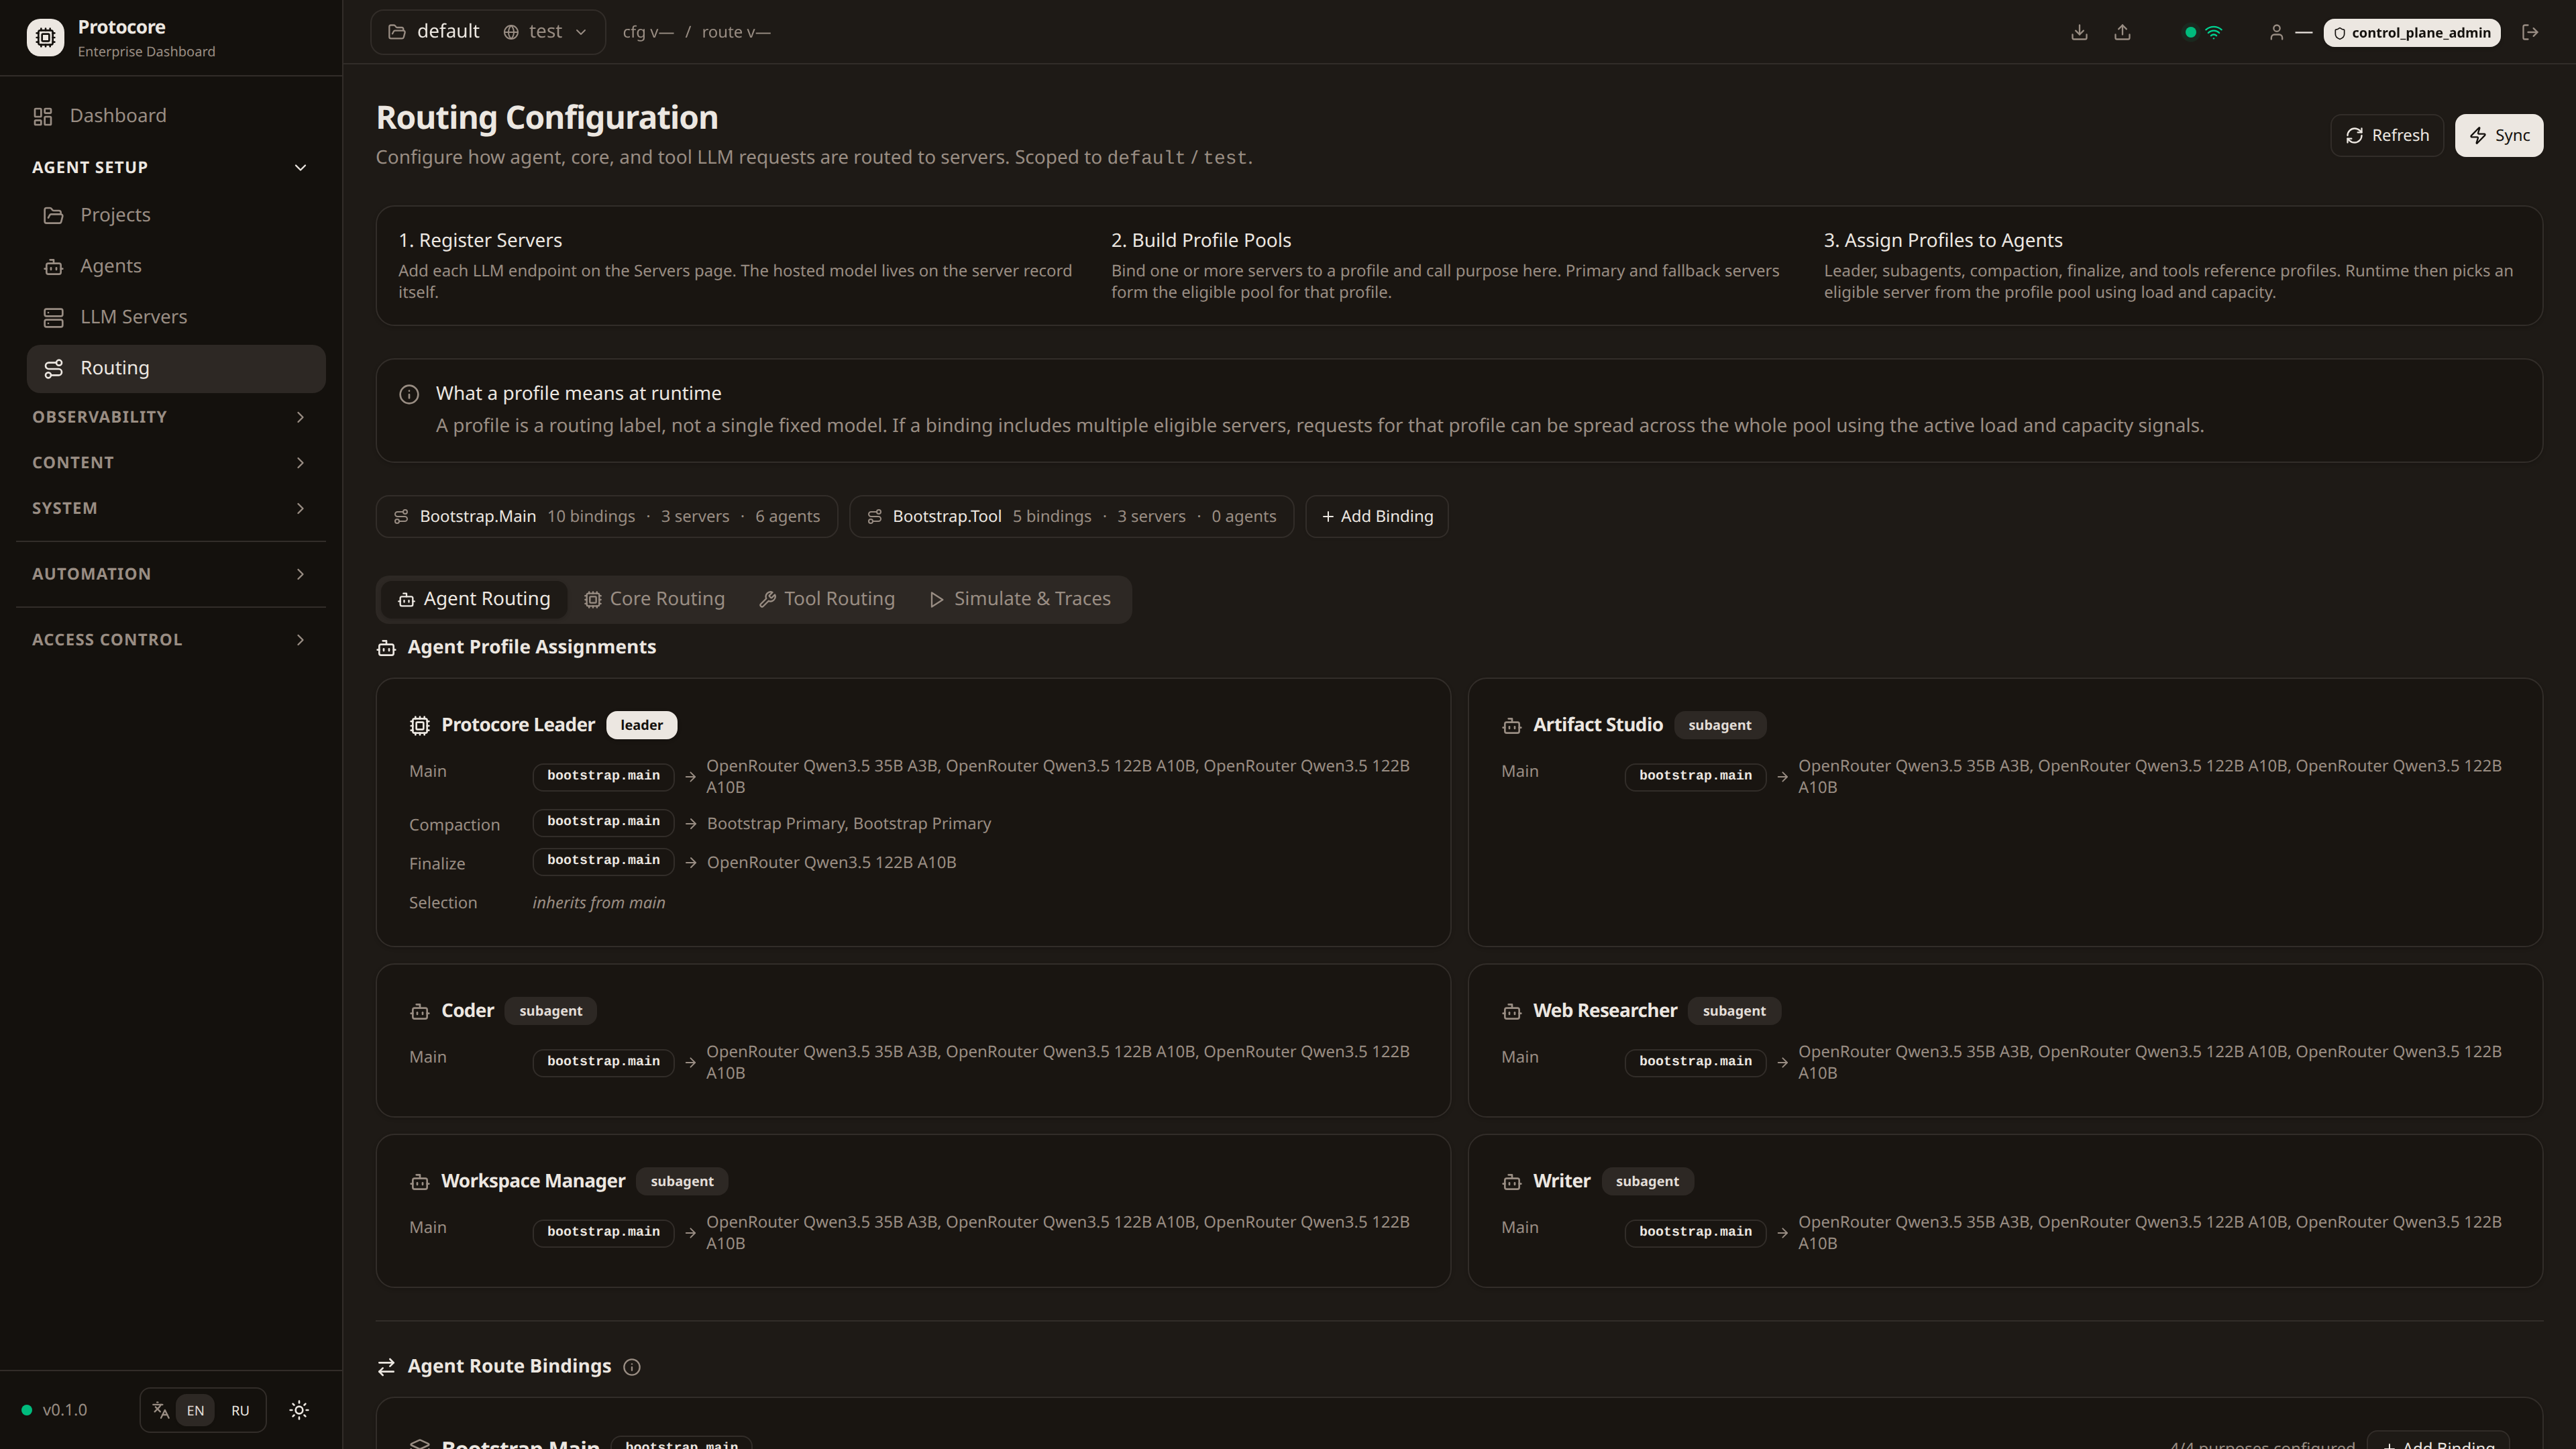
Task: Click the user profile icon in header
Action: (x=2276, y=32)
